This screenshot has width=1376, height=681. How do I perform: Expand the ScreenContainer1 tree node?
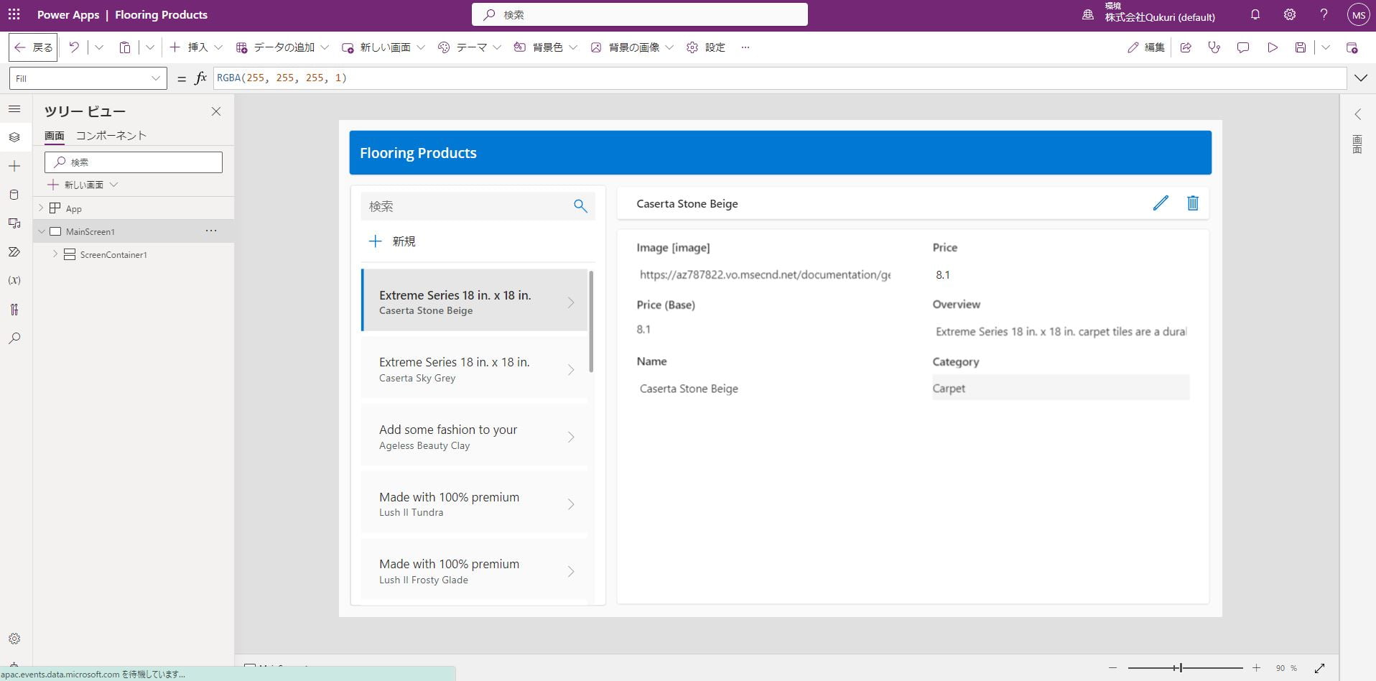coord(55,254)
